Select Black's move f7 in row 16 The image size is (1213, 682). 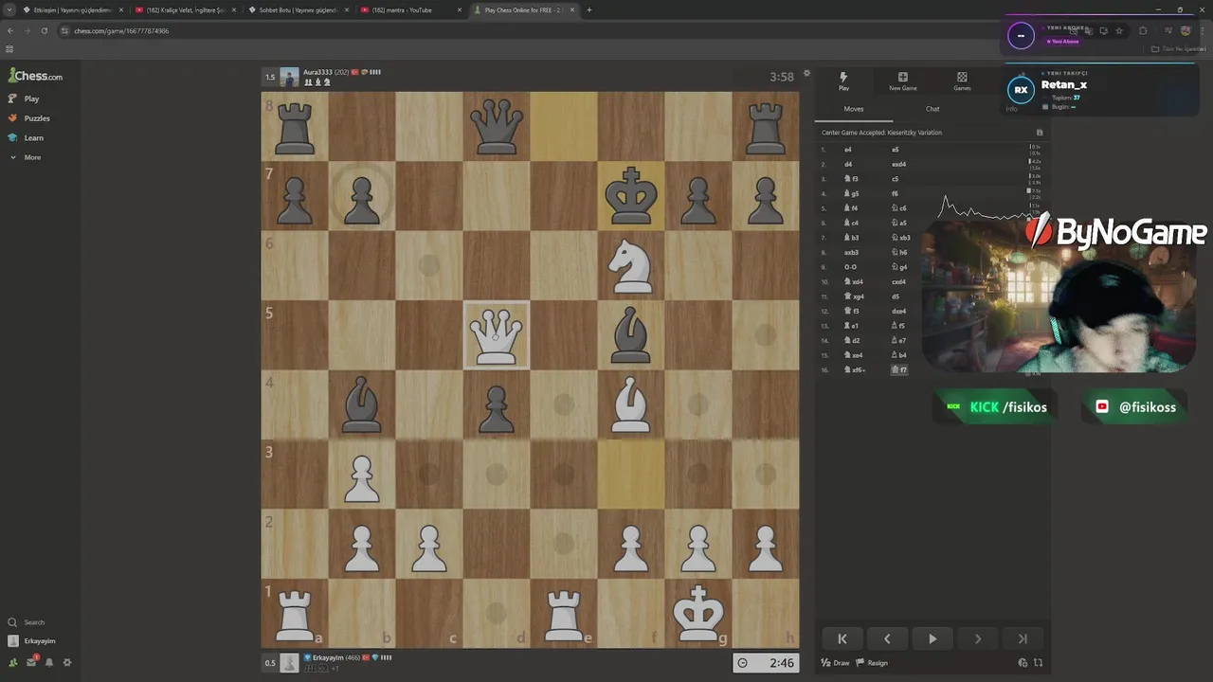pyautogui.click(x=899, y=369)
